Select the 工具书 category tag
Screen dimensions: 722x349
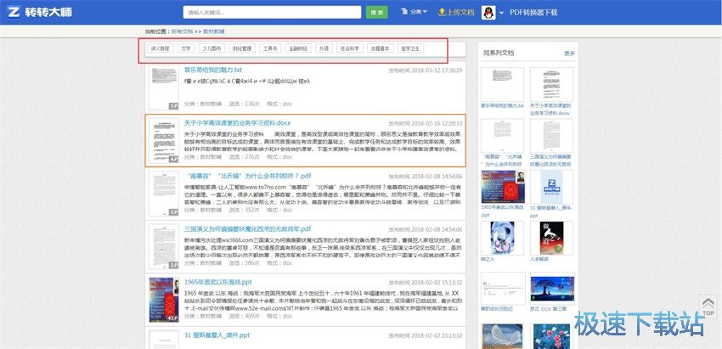(270, 48)
